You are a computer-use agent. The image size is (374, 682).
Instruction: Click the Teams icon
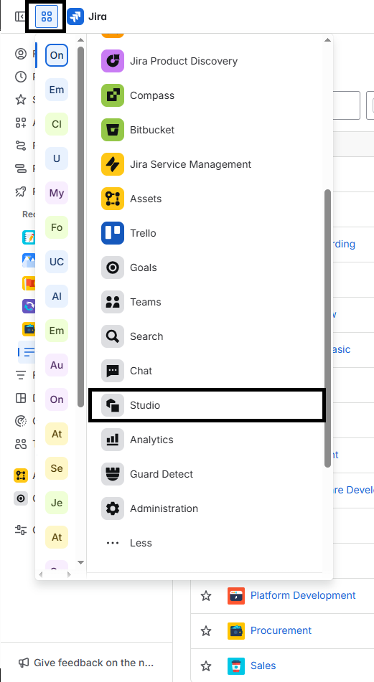(113, 302)
